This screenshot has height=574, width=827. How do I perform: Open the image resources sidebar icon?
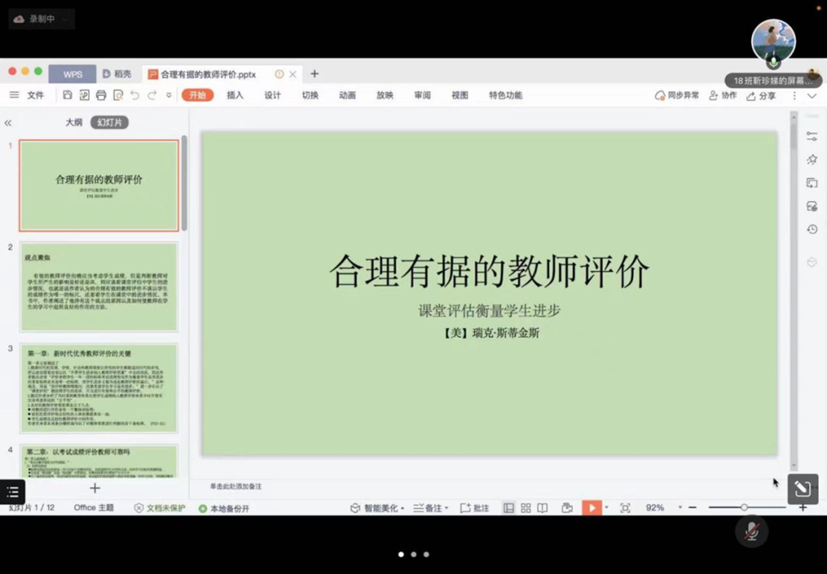(x=812, y=206)
